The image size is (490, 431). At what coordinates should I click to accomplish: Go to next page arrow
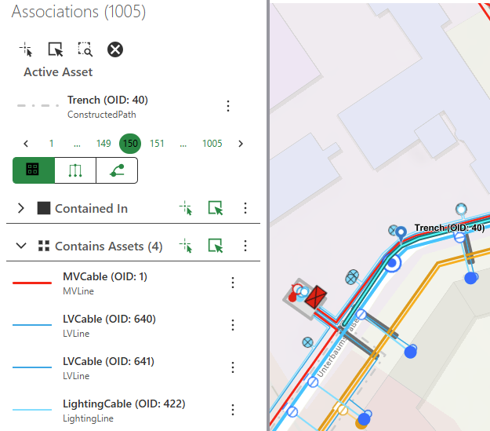[x=241, y=144]
